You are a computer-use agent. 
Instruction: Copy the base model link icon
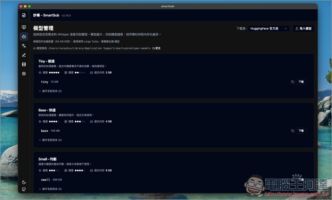tap(292, 131)
